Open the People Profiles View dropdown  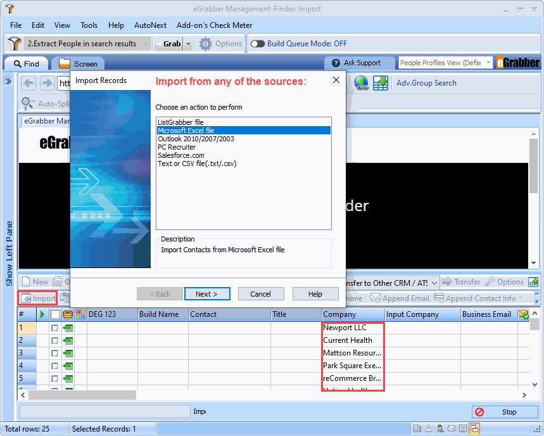(445, 63)
